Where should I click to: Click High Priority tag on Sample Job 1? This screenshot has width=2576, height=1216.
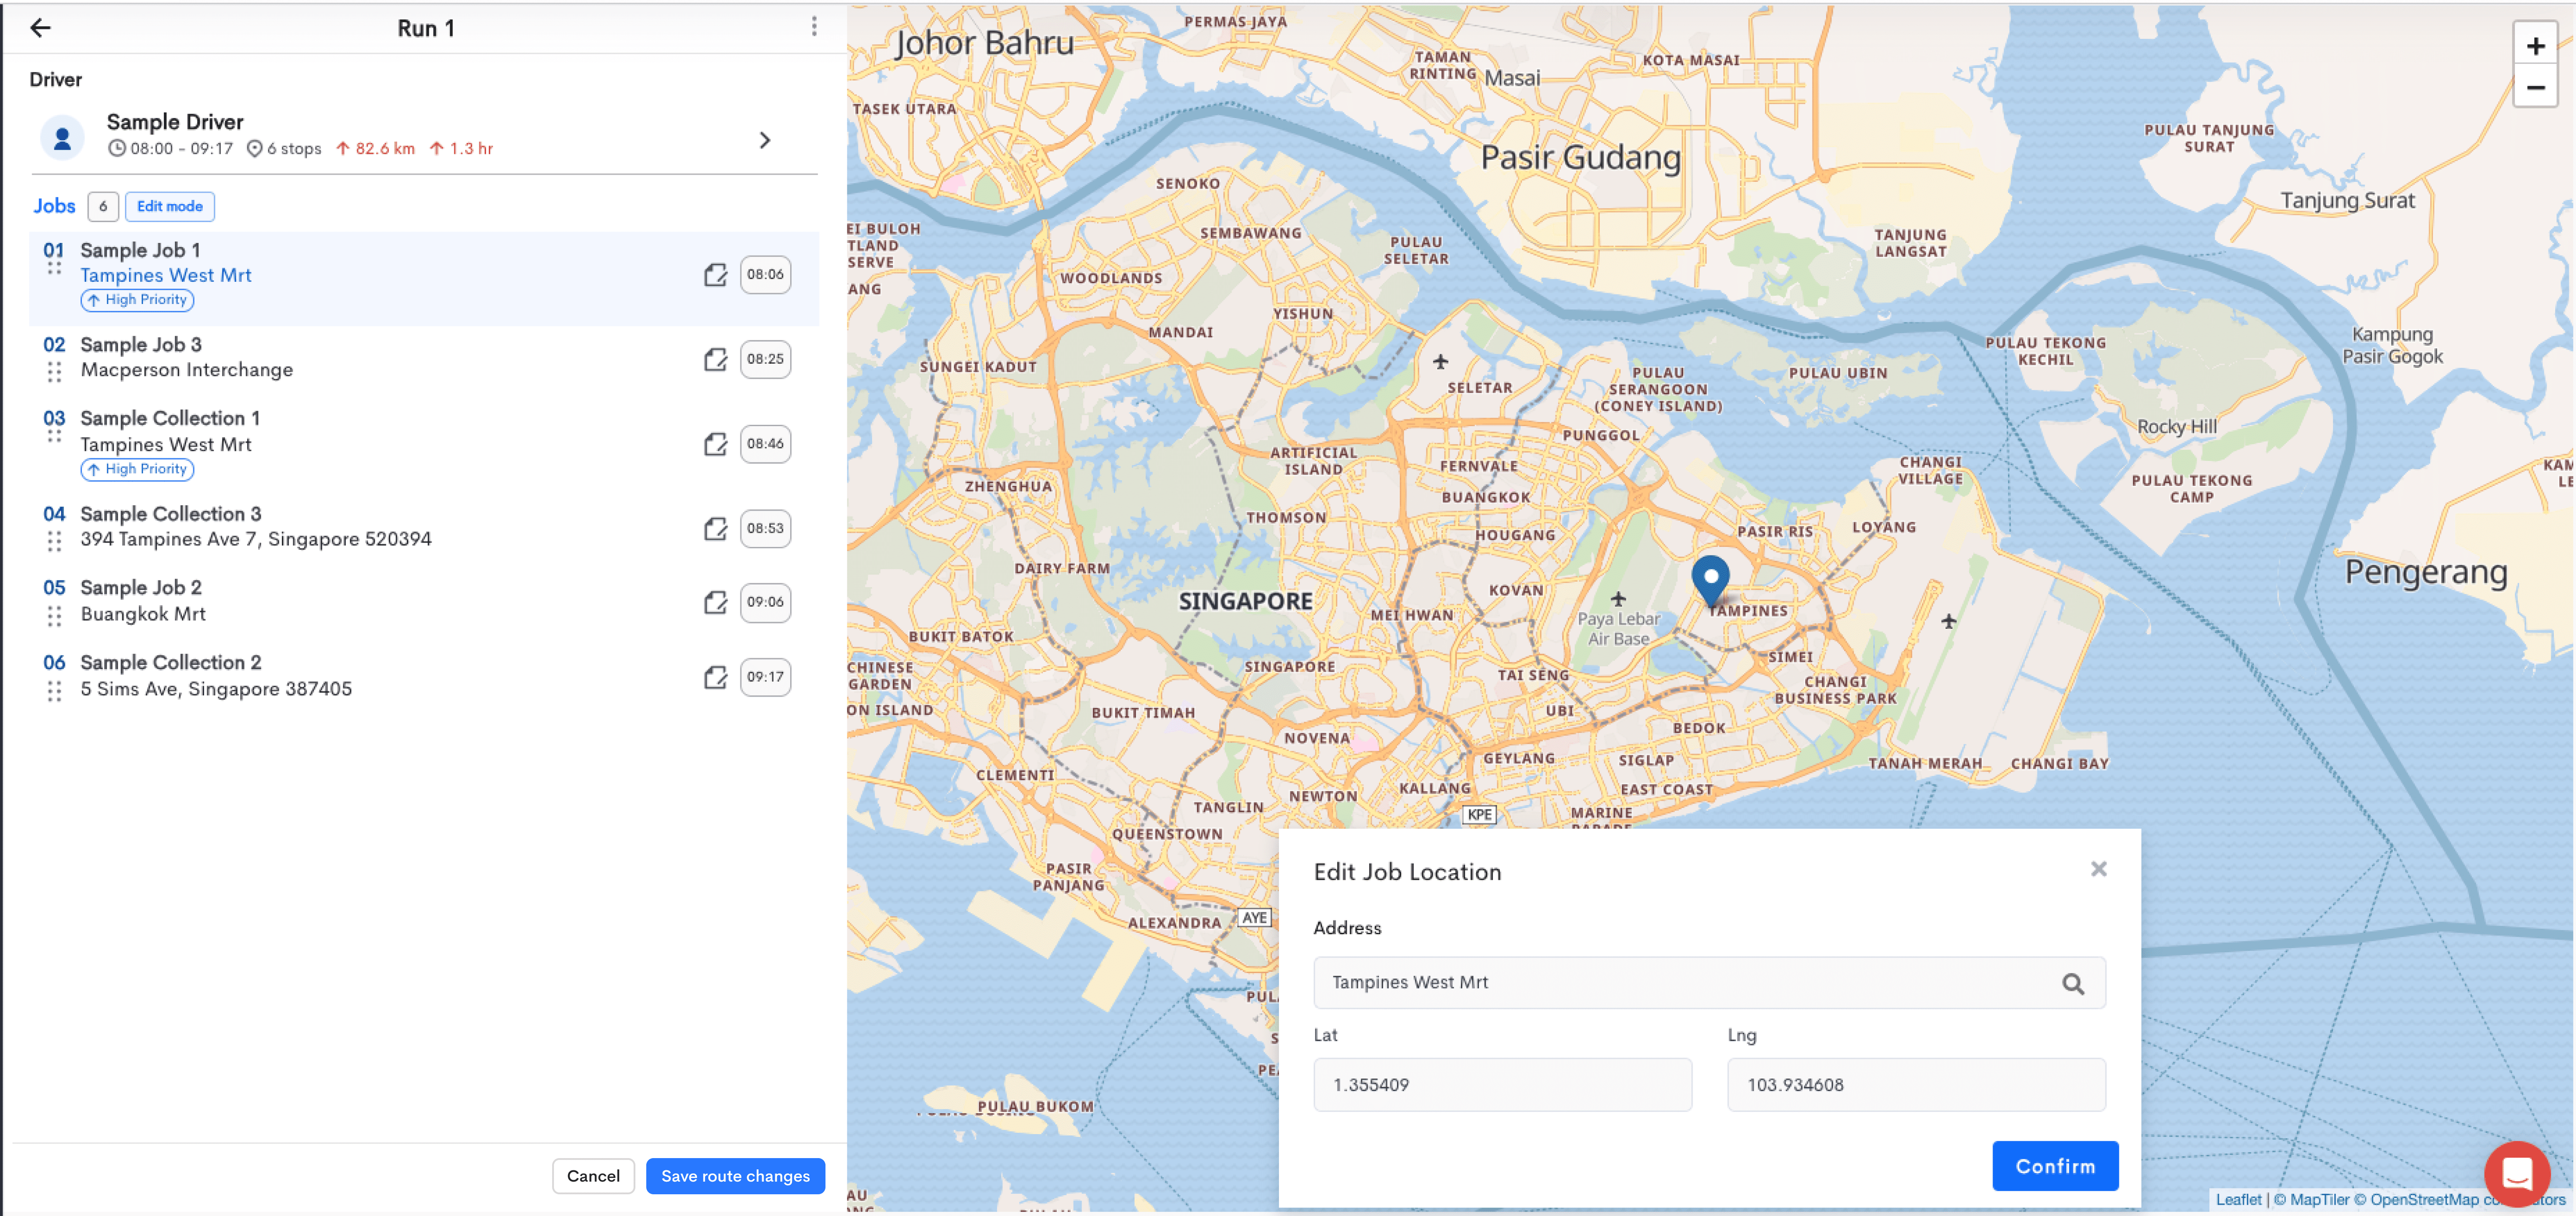click(x=138, y=300)
